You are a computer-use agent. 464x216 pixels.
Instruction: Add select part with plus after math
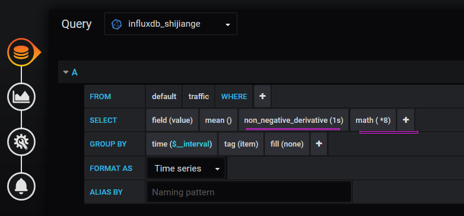pyautogui.click(x=406, y=120)
